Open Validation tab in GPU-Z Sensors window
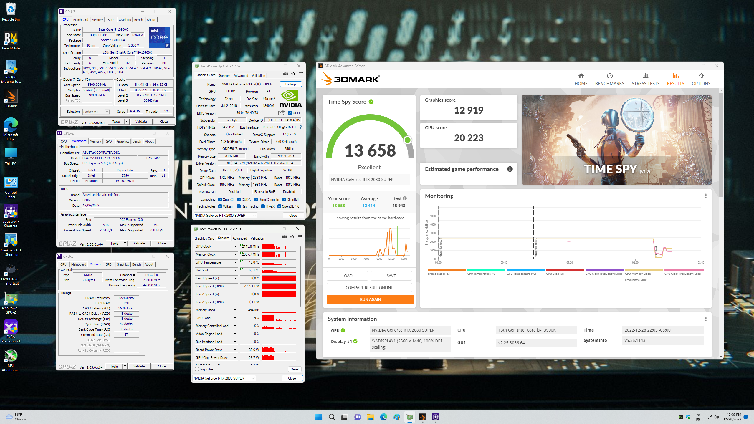The image size is (754, 424). pyautogui.click(x=257, y=238)
